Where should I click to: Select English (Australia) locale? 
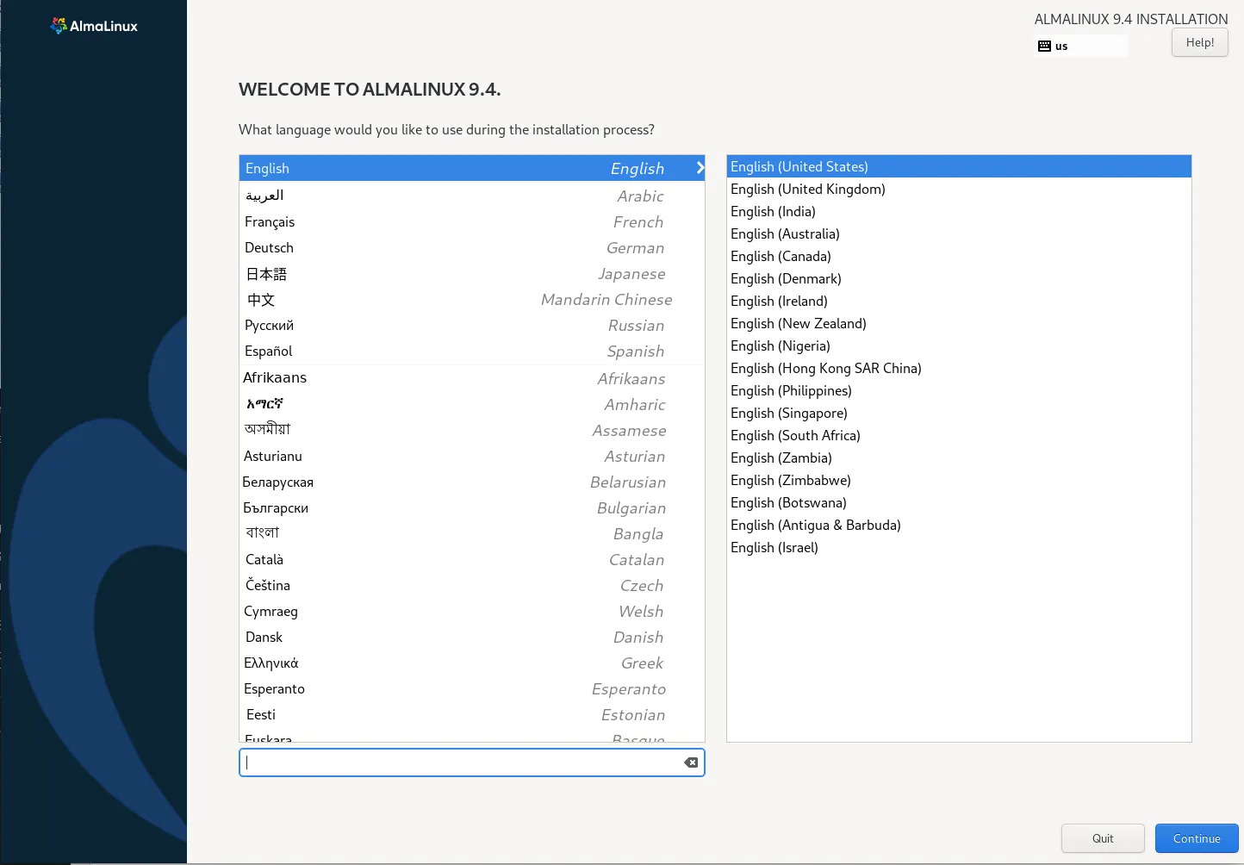pos(785,234)
